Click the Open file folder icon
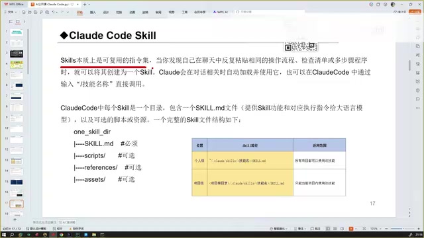Image resolution: width=424 pixels, height=238 pixels. 30,12
